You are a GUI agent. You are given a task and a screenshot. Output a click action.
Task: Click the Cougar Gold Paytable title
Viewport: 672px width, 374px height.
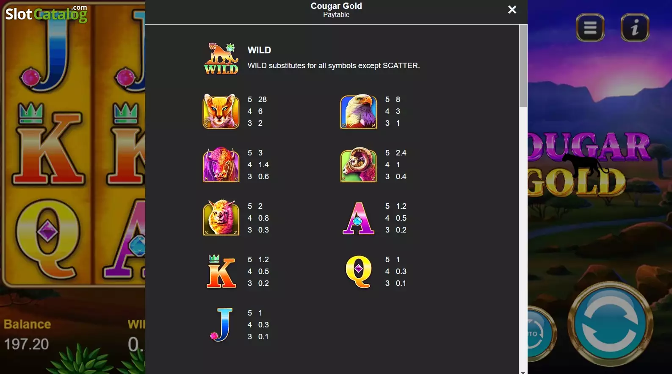[336, 10]
